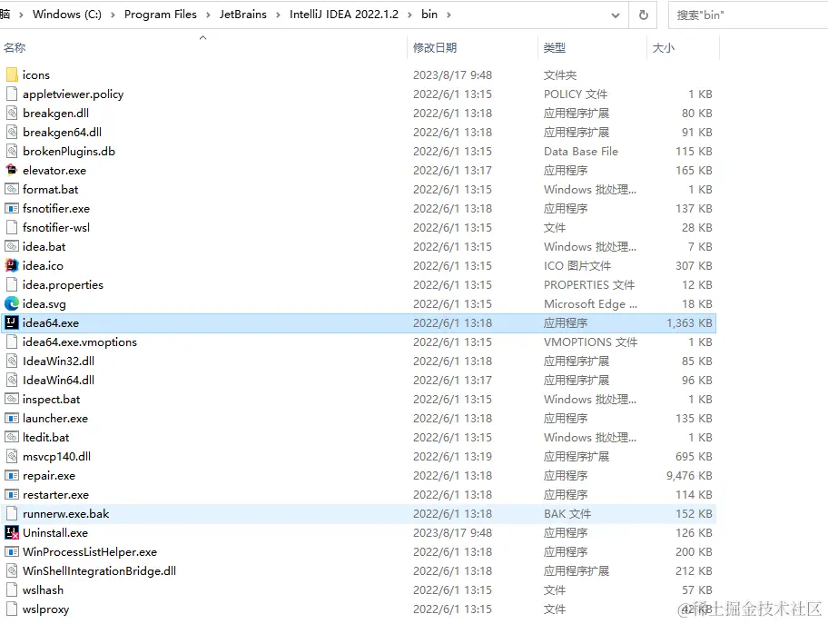The width and height of the screenshot is (828, 624).
Task: Click the brokenPlugins.db file icon
Action: coord(12,151)
